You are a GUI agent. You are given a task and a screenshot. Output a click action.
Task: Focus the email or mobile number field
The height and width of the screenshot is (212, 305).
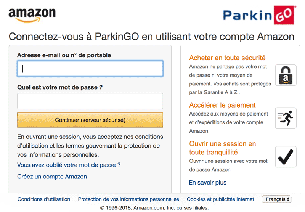[90, 69]
